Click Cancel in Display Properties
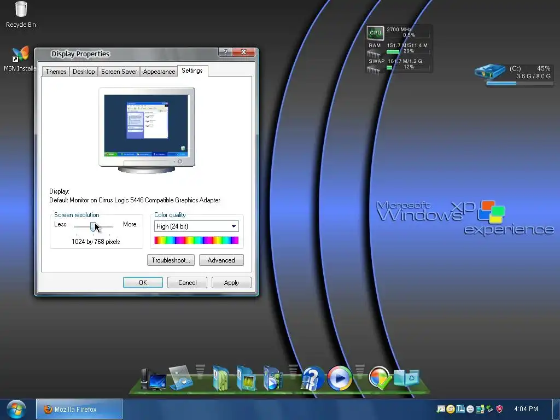This screenshot has height=420, width=560. pyautogui.click(x=187, y=283)
